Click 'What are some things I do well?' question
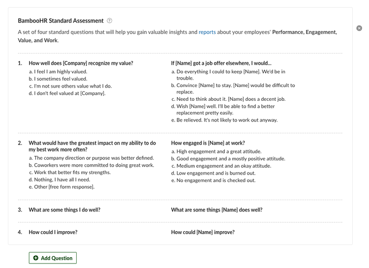 [x=64, y=210]
